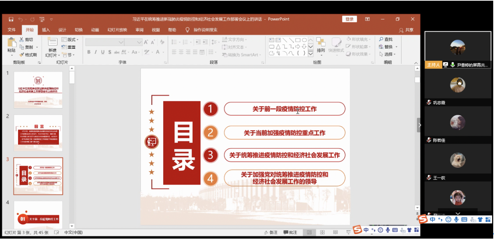The height and width of the screenshot is (241, 494).
Task: Click the Save icon in quick access toolbar
Action: [11, 19]
